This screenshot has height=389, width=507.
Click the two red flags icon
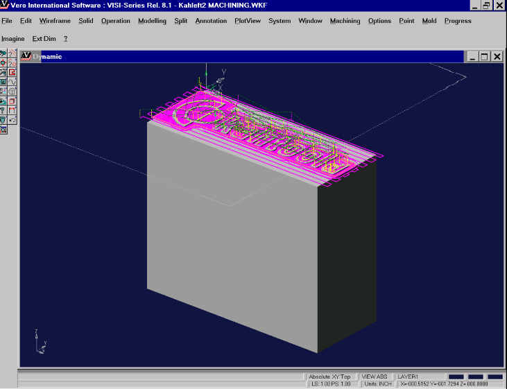point(12,110)
